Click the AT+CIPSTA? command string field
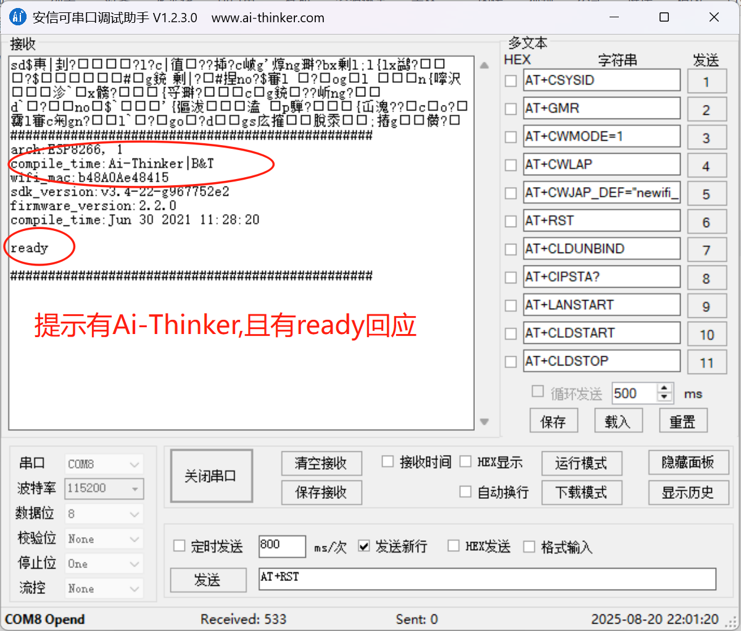 (602, 277)
